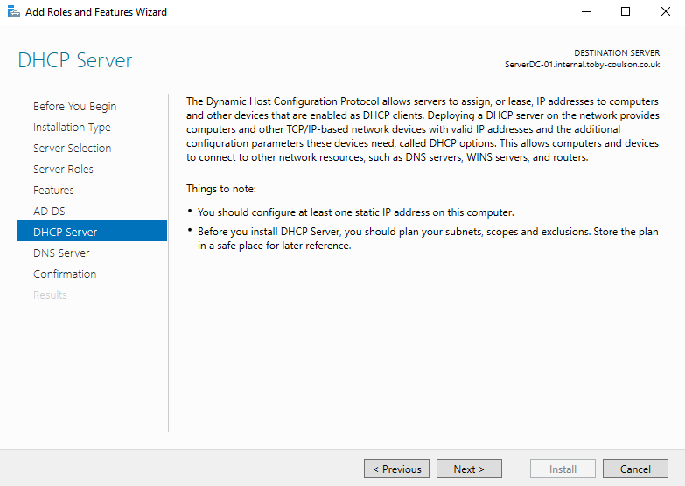685x486 pixels.
Task: Click the disabled Install button
Action: pos(563,469)
